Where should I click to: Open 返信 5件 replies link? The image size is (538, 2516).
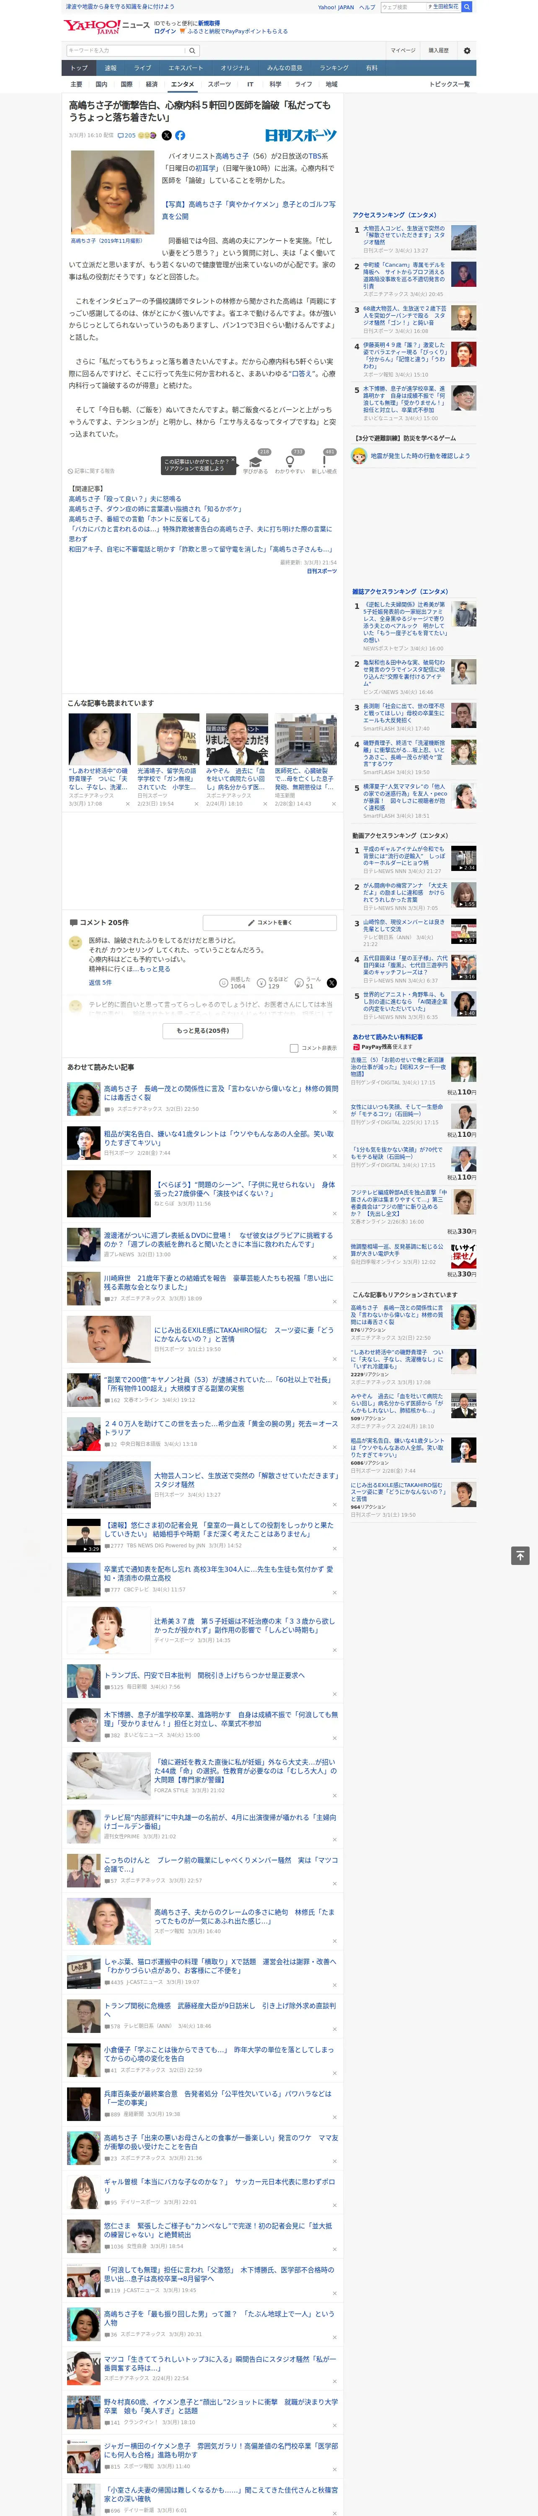tap(101, 982)
